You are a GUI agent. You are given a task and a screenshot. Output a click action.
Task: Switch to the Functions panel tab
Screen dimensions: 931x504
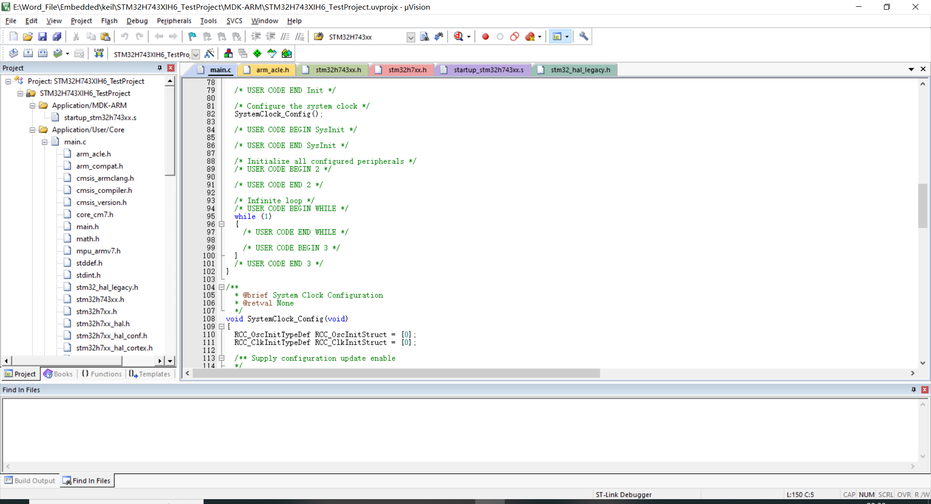point(102,374)
